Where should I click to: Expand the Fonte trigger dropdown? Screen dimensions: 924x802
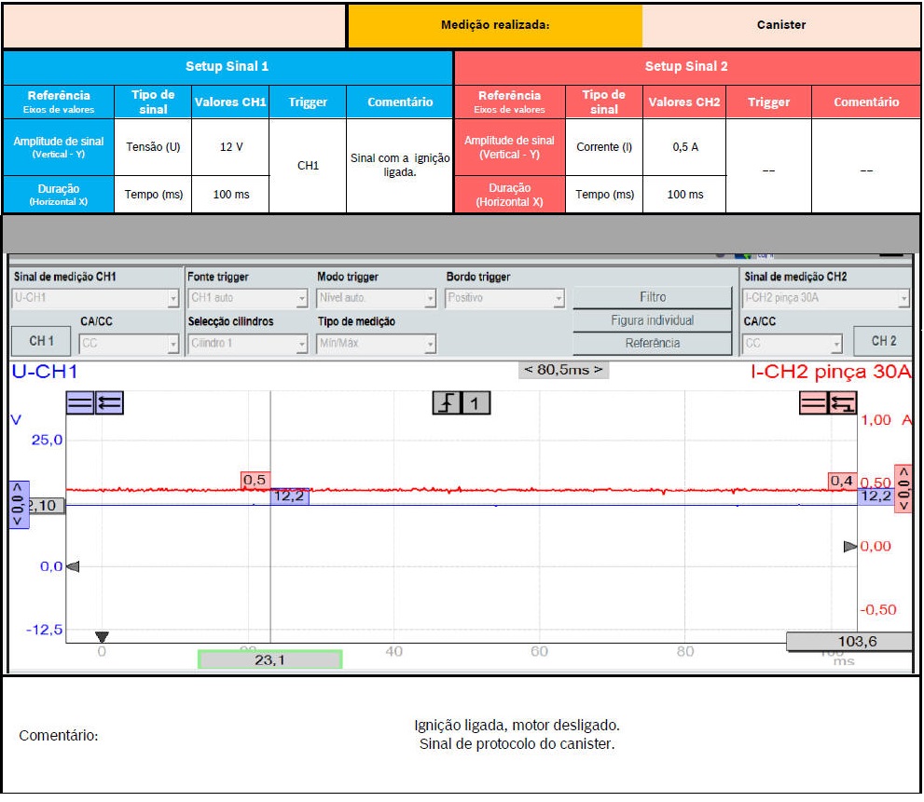247,299
